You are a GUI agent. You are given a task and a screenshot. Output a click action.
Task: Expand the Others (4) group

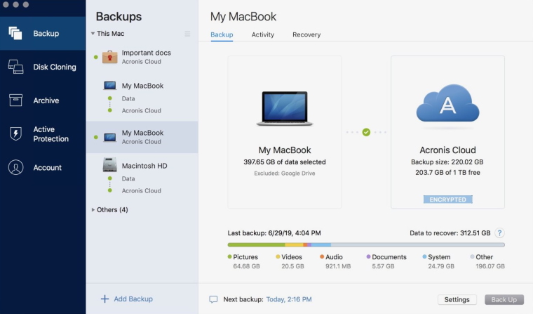pos(93,210)
